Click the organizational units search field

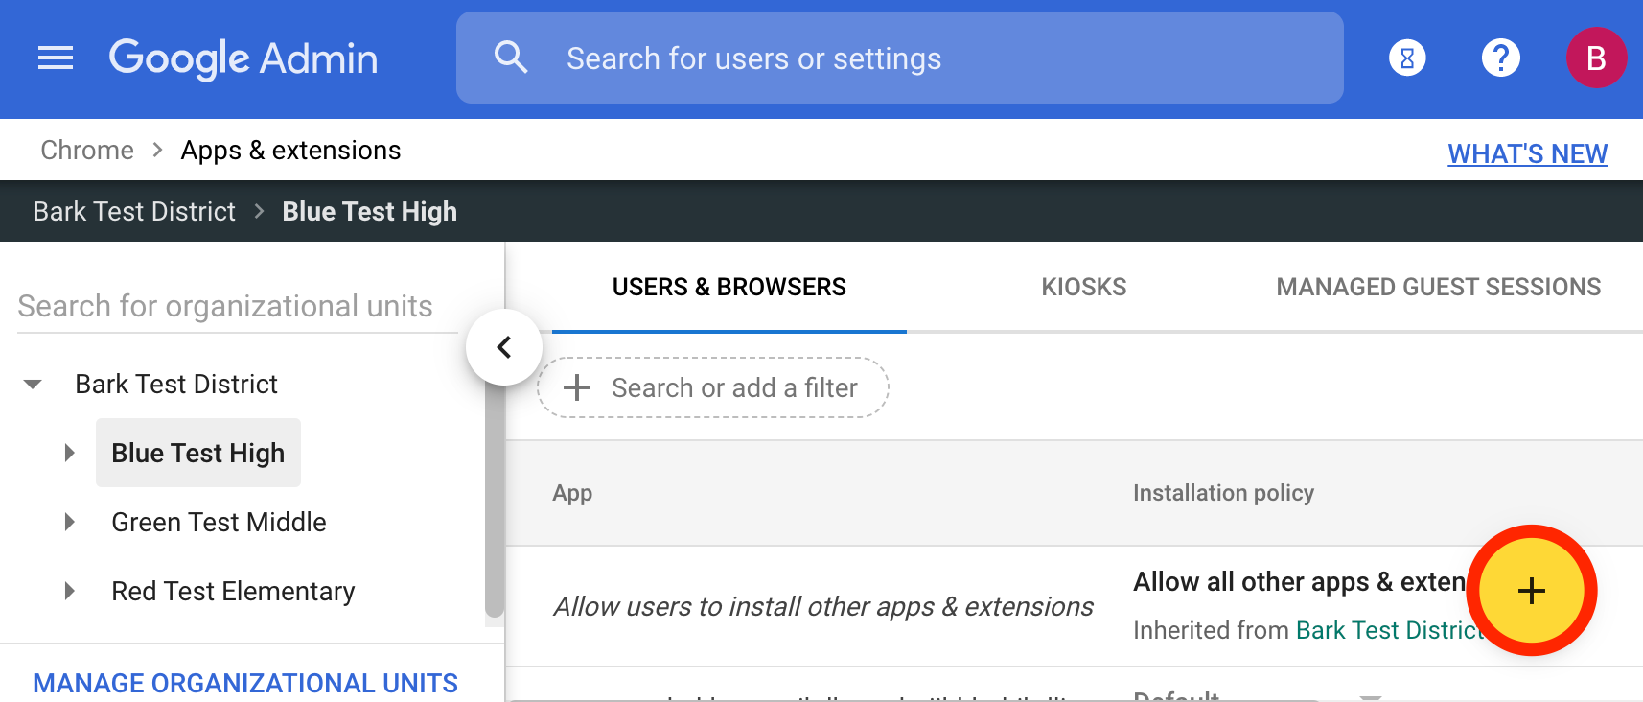tap(223, 305)
